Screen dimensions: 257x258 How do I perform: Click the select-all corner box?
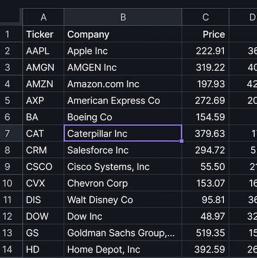(x=11, y=17)
